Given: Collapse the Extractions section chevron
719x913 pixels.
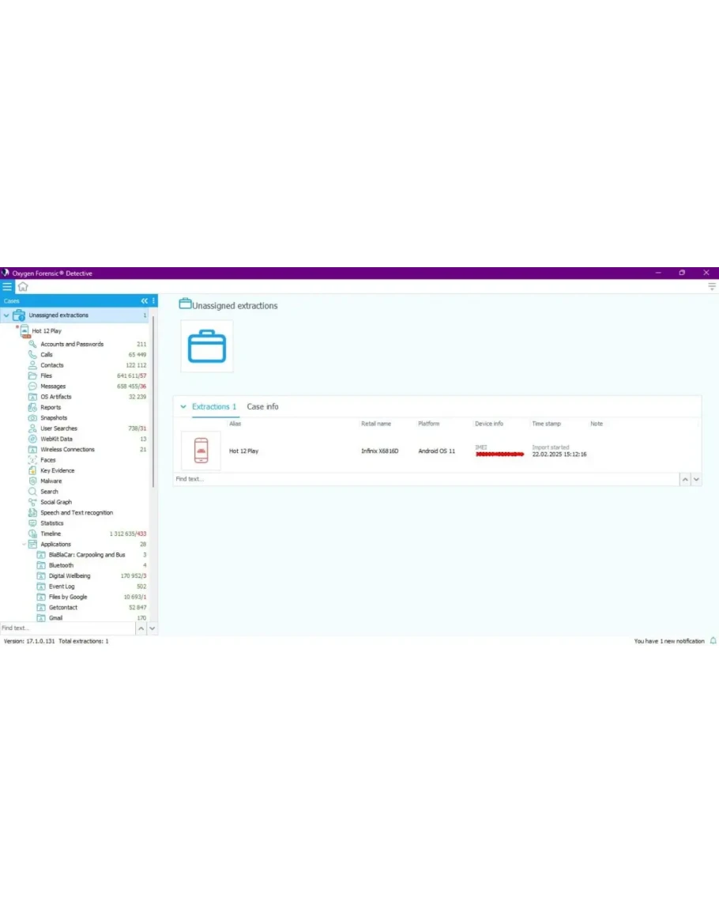Looking at the screenshot, I should pos(183,407).
